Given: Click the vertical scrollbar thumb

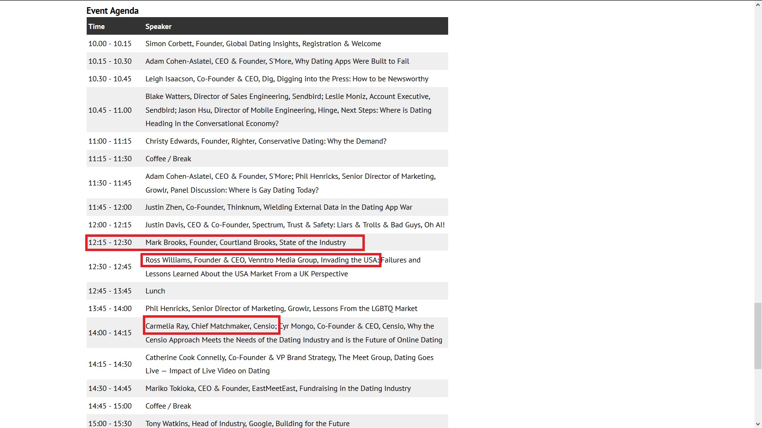Looking at the screenshot, I should point(758,336).
